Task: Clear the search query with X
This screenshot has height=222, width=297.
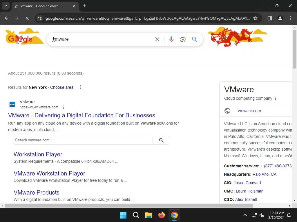Action: click(x=157, y=39)
